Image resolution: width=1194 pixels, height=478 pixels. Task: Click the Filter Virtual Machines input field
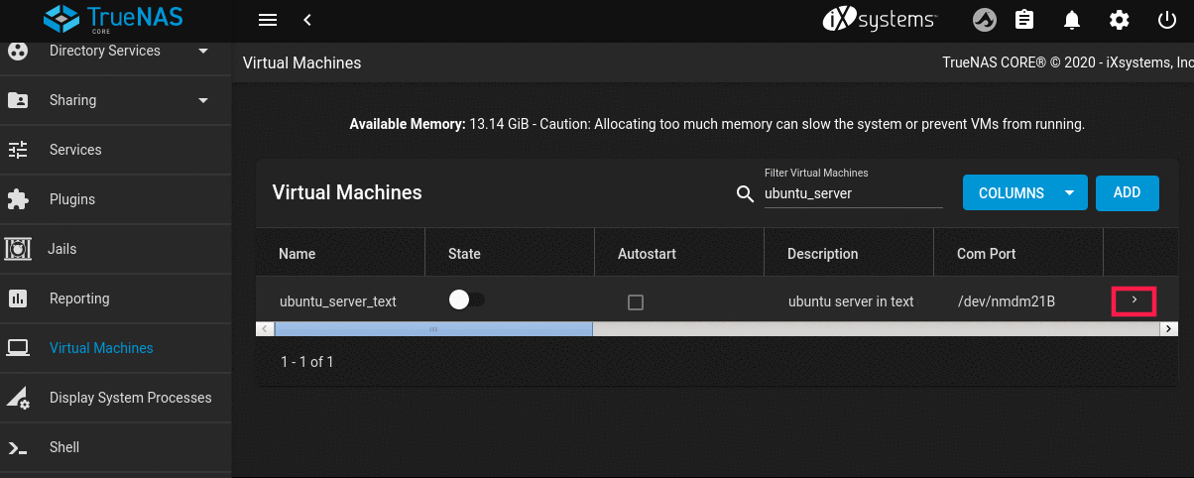click(x=852, y=194)
